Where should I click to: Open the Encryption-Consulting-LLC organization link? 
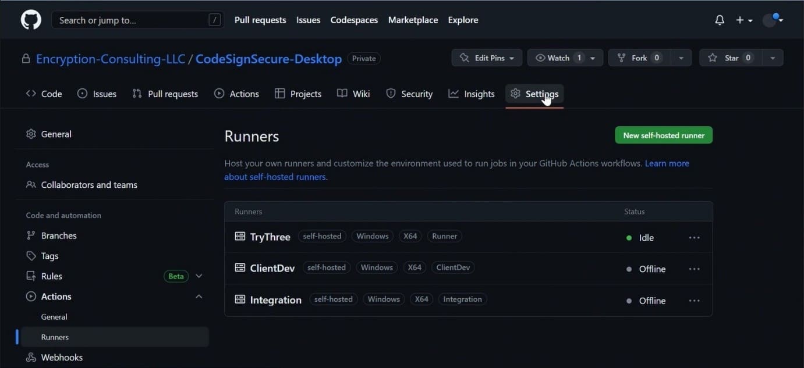click(111, 59)
